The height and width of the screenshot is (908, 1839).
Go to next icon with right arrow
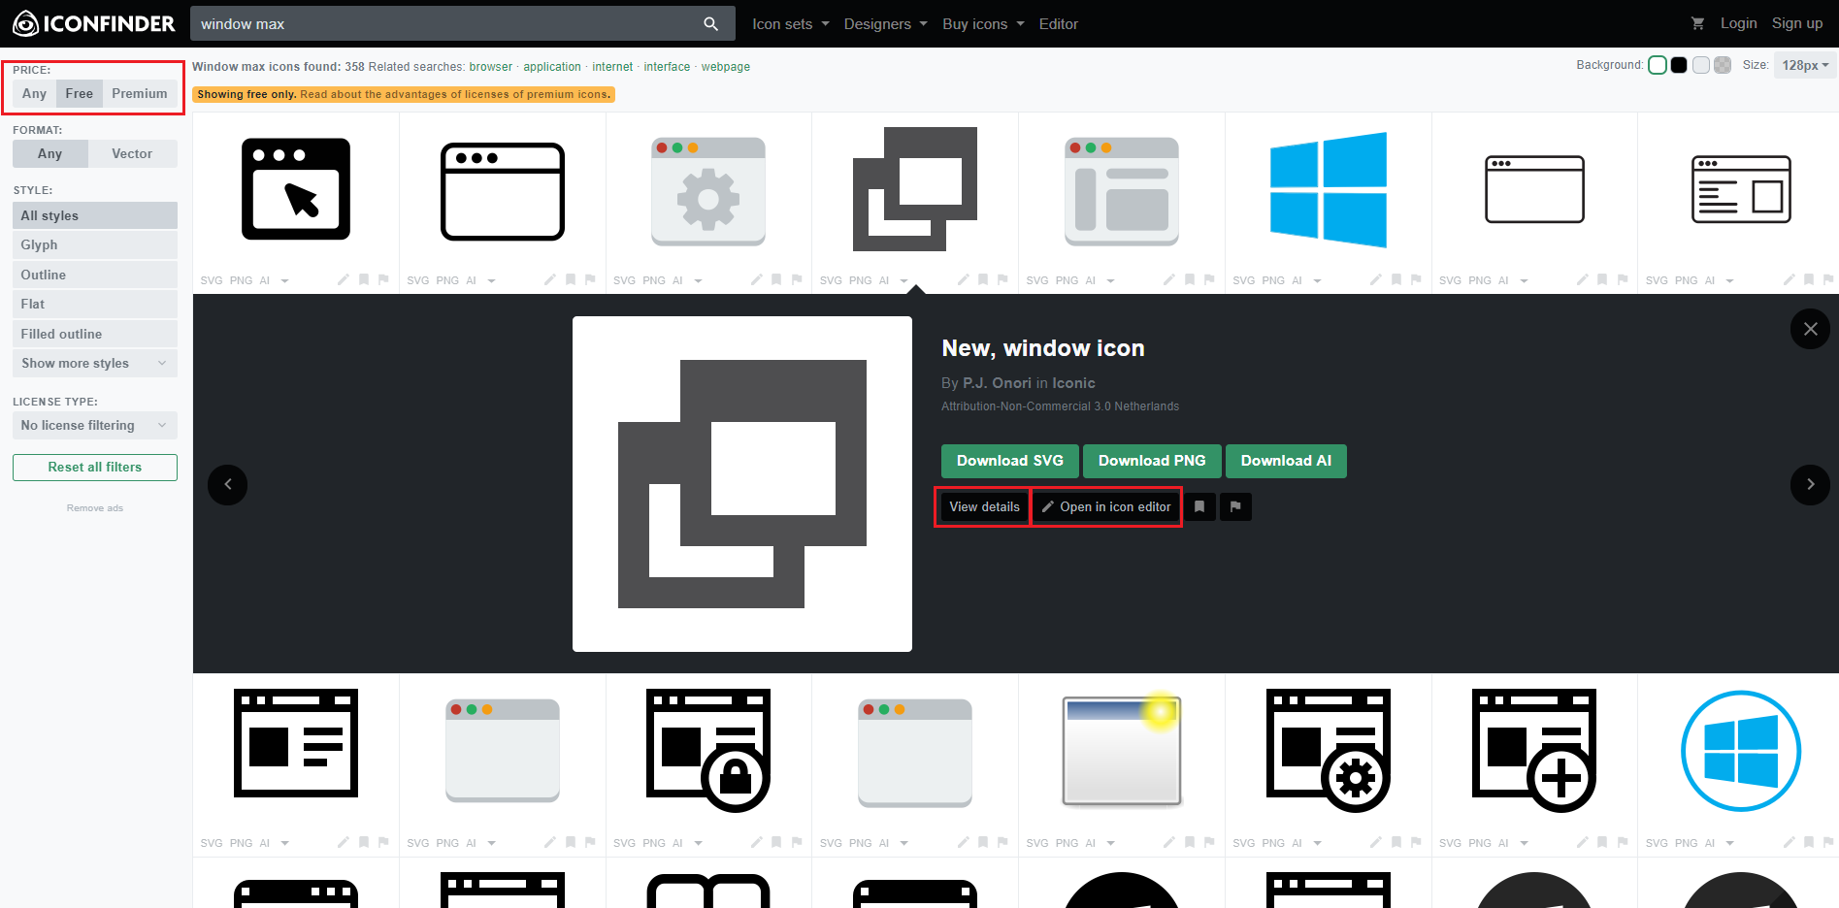[1810, 484]
